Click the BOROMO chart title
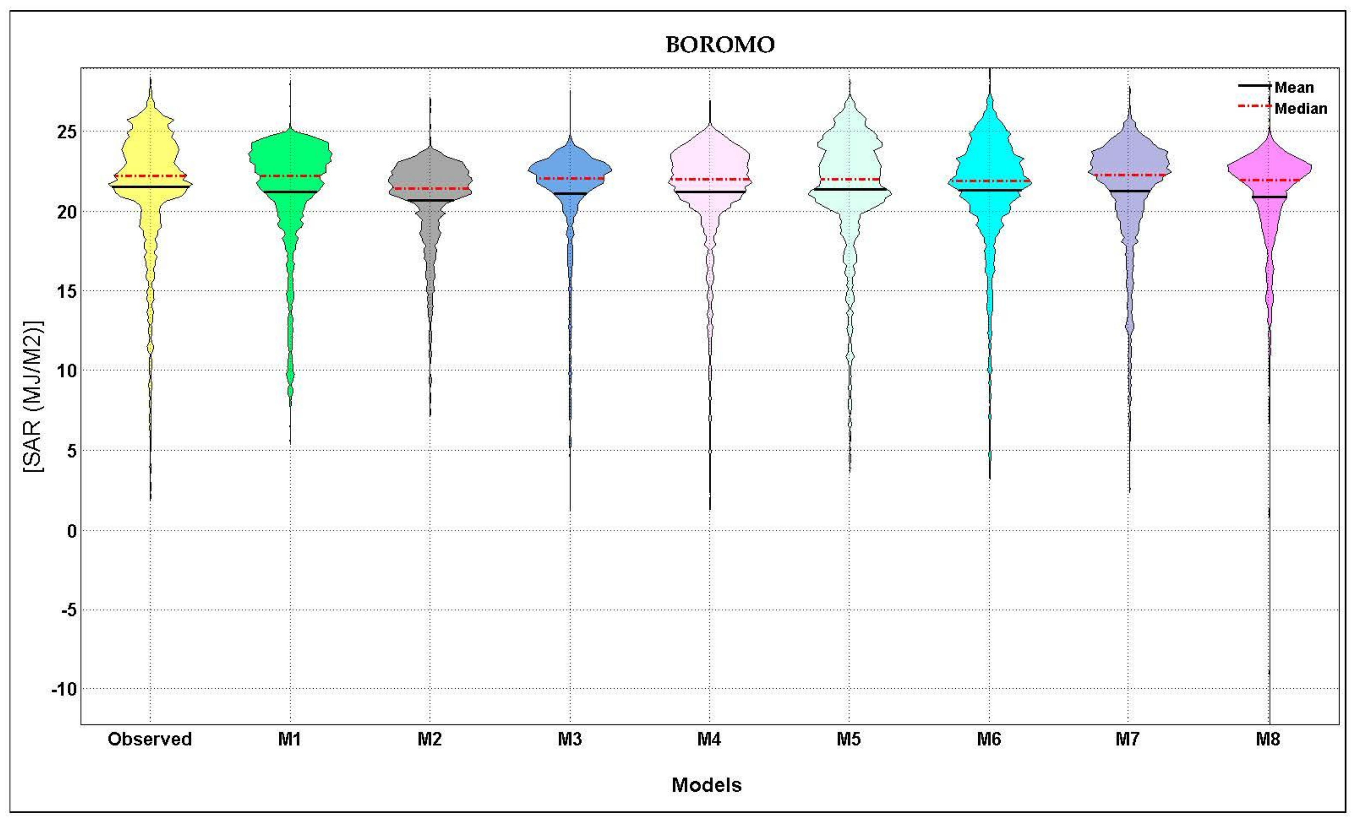1356x823 pixels. pyautogui.click(x=720, y=44)
